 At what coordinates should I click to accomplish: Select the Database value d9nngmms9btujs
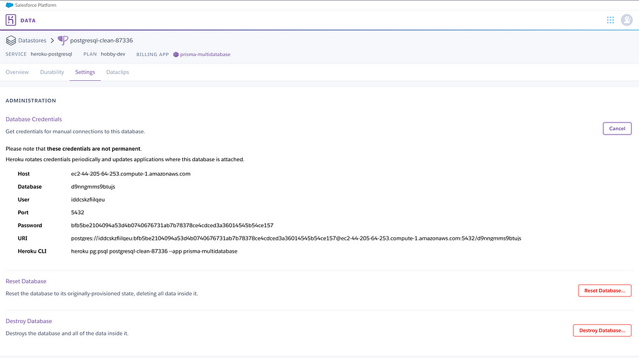click(93, 187)
